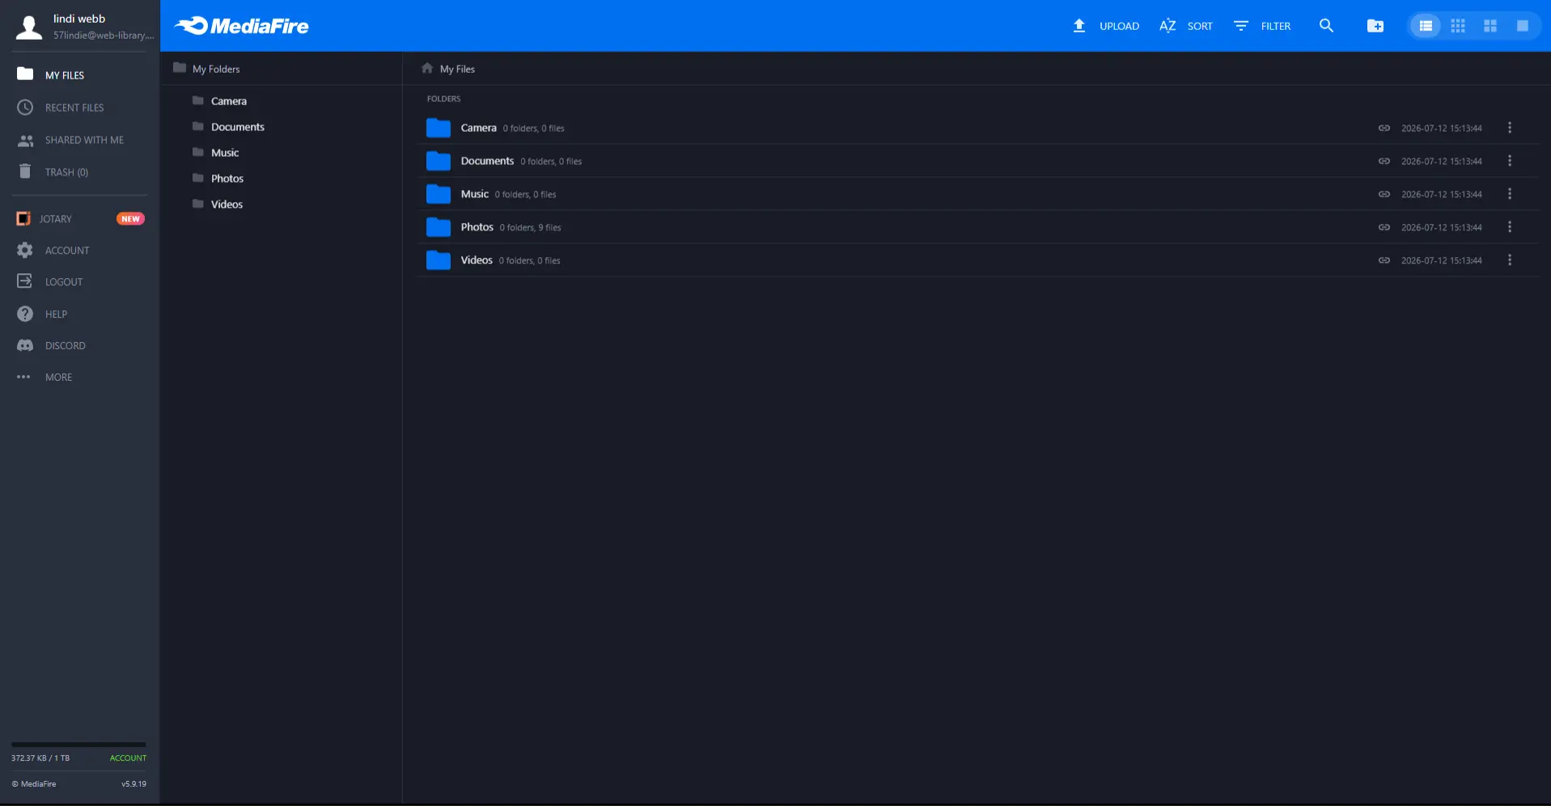The image size is (1551, 806).
Task: Select Music in the folder tree
Action: (x=216, y=153)
